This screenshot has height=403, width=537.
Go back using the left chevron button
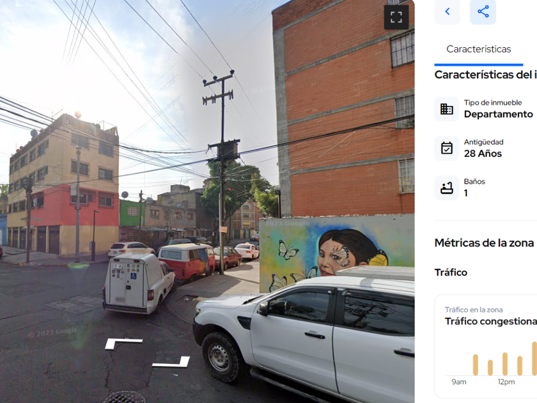coord(447,12)
